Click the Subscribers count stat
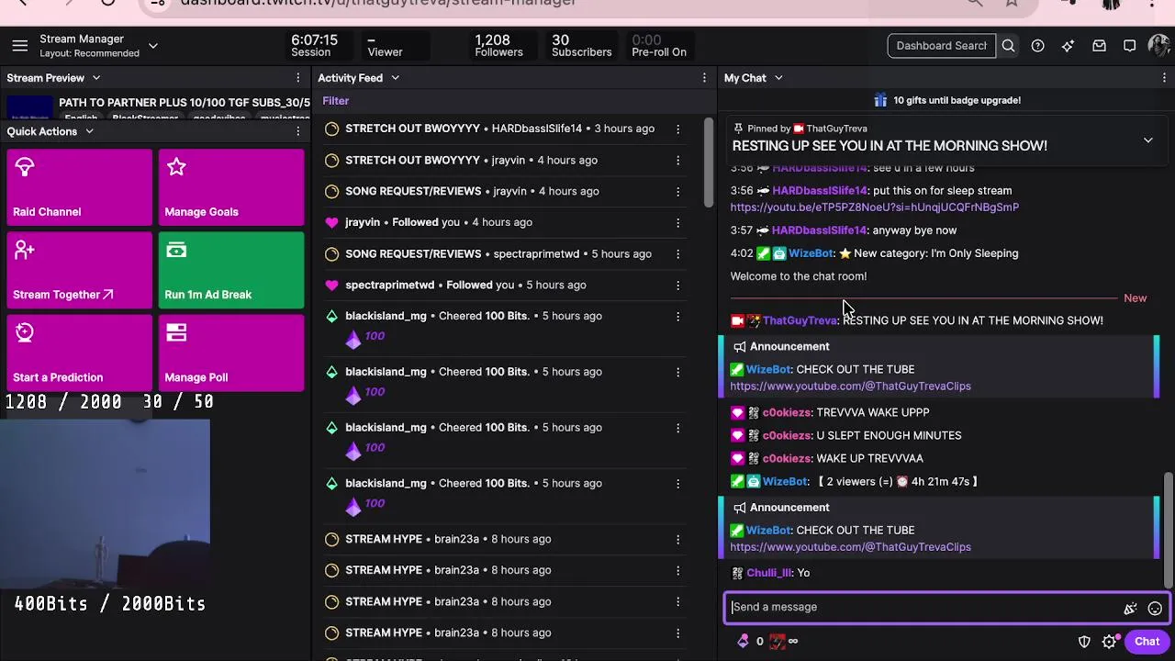 coord(581,46)
